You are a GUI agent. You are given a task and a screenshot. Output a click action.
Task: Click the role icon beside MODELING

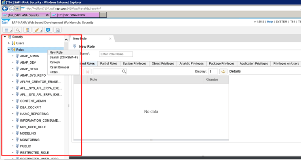pos(17,133)
